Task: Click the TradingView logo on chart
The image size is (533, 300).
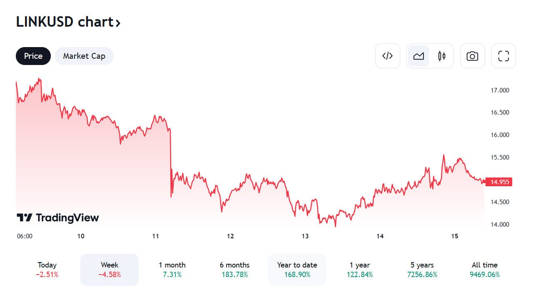Action: pos(58,217)
